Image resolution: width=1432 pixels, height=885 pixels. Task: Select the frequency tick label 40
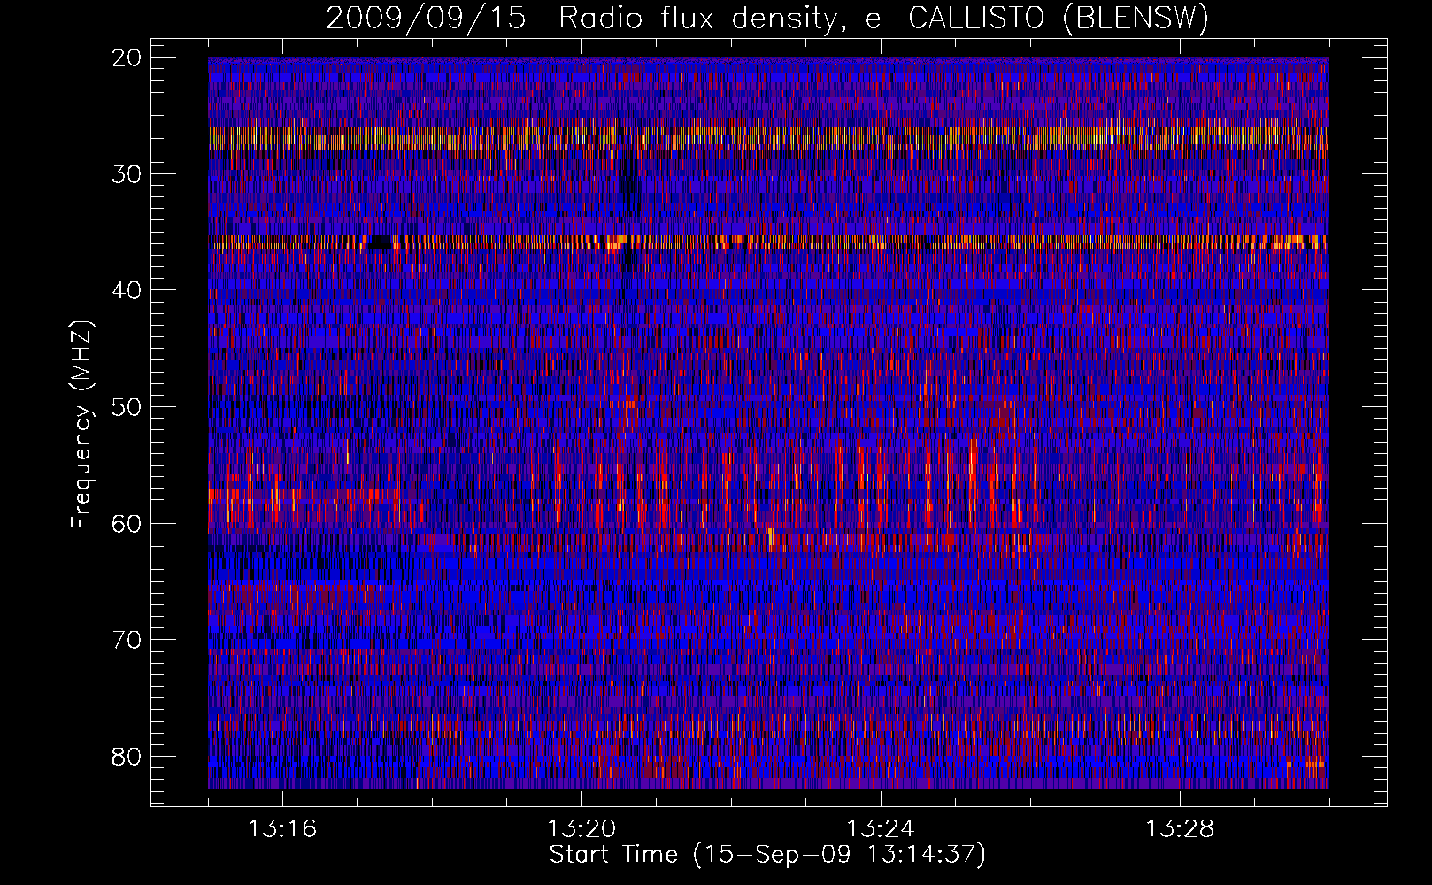(127, 290)
